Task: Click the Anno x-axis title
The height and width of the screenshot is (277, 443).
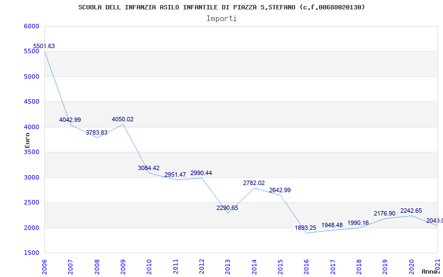Action: coord(429,271)
